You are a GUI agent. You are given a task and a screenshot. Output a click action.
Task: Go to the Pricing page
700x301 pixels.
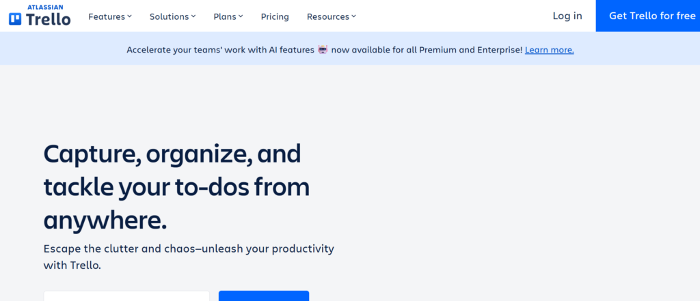[275, 16]
